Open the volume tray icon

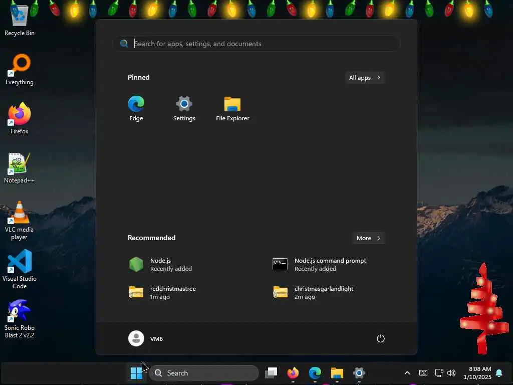coord(451,373)
